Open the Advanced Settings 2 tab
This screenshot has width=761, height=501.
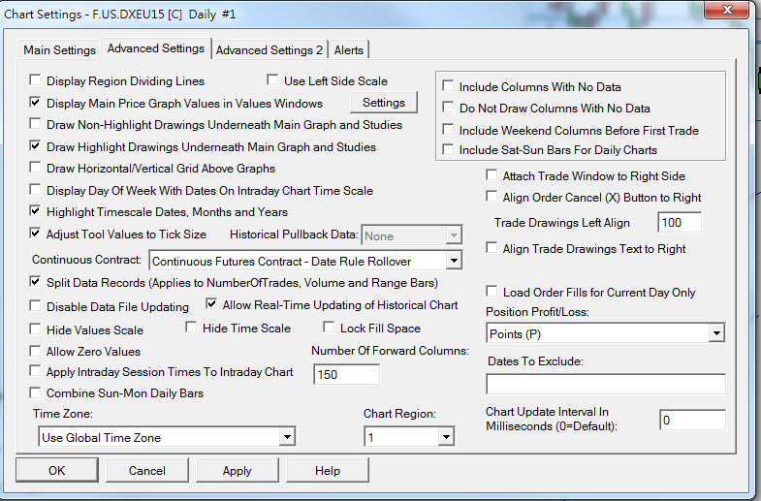[x=270, y=50]
